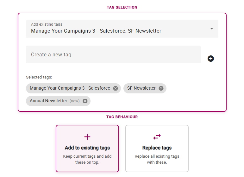
Task: Click the black plus icon to add new tag
Action: point(211,59)
